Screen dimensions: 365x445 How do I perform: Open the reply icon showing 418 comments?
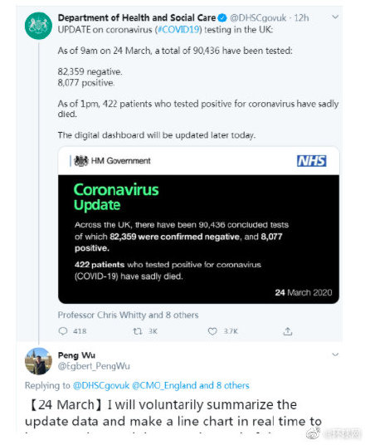[63, 331]
